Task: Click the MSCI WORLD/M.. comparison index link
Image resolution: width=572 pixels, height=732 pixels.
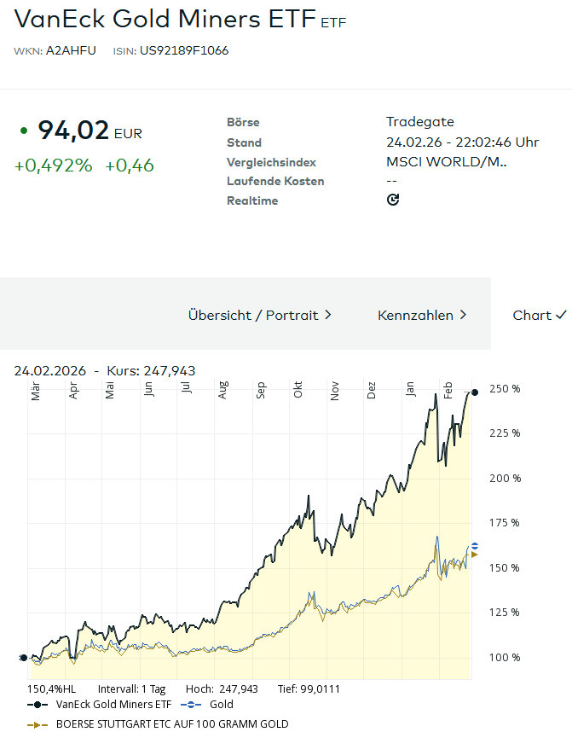Action: click(447, 162)
